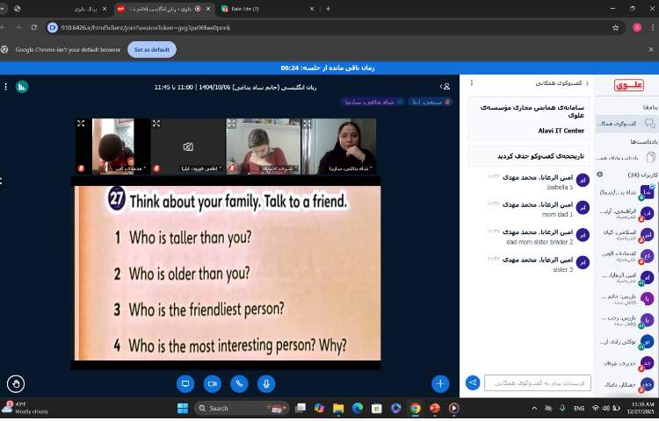This screenshot has width=659, height=421.
Task: Click the Alavi logo in sidebar
Action: (x=631, y=85)
